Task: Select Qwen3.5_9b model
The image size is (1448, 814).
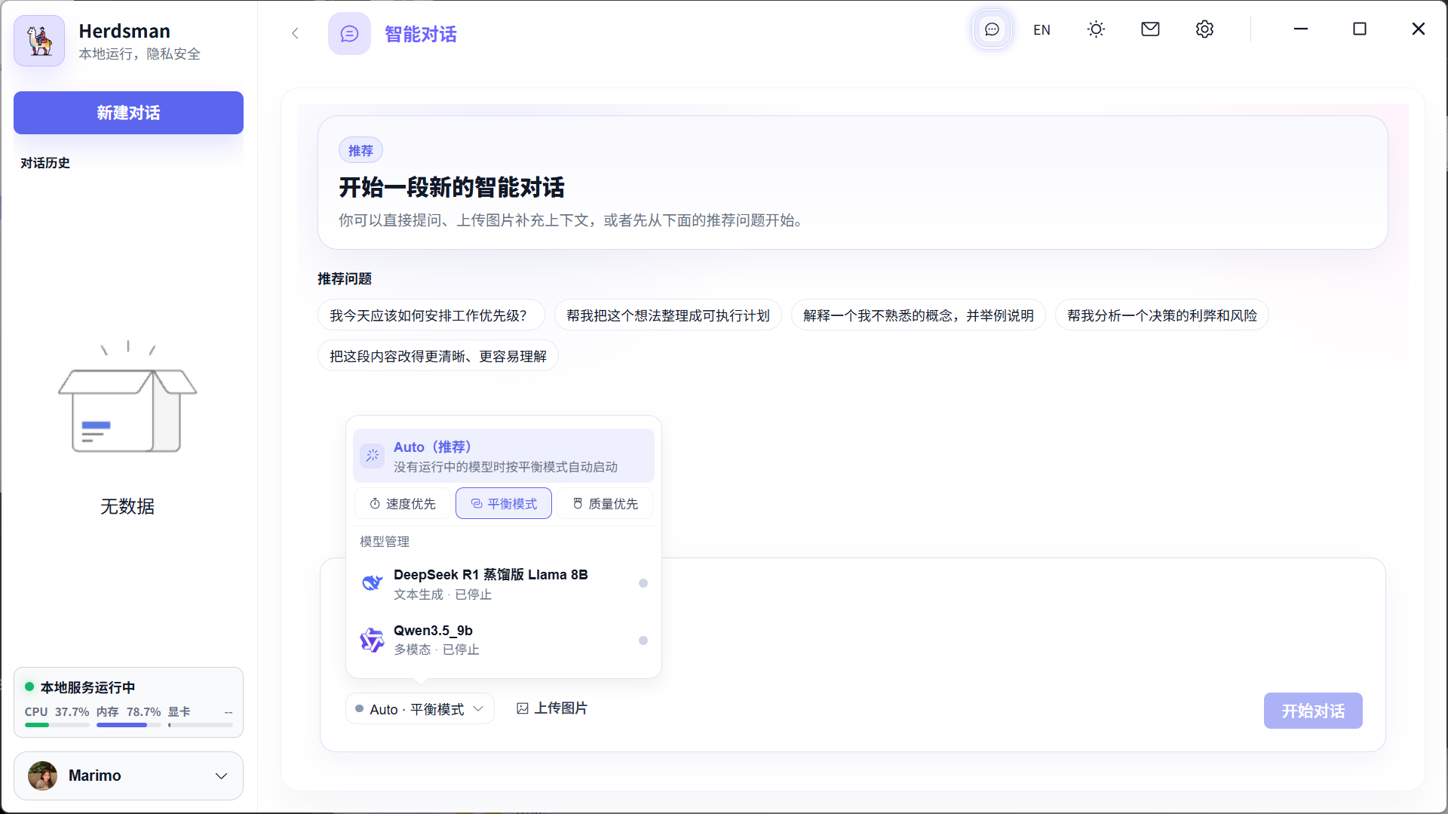Action: click(x=503, y=640)
